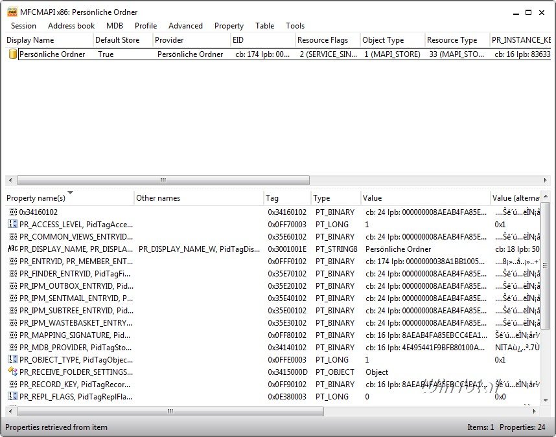
Task: Click the Provider column header
Action: pos(191,40)
